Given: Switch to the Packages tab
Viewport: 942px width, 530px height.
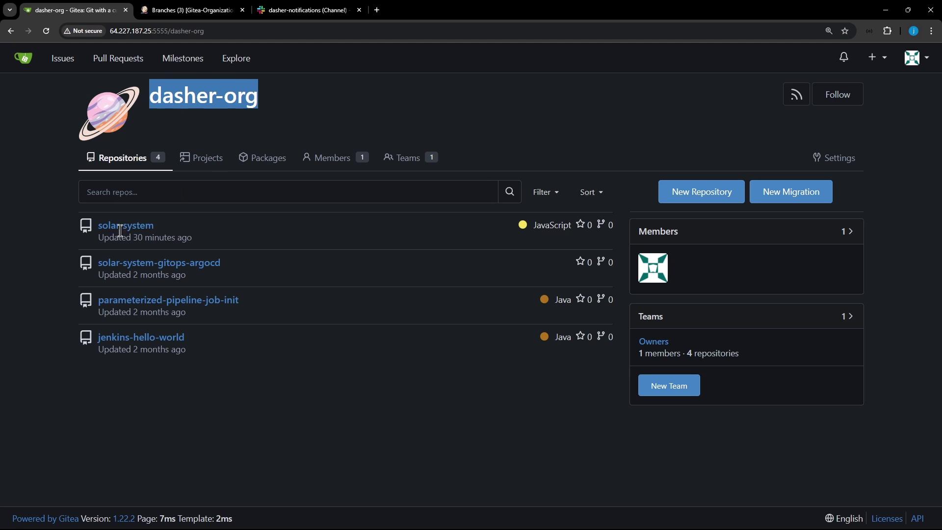Looking at the screenshot, I should coord(262,158).
